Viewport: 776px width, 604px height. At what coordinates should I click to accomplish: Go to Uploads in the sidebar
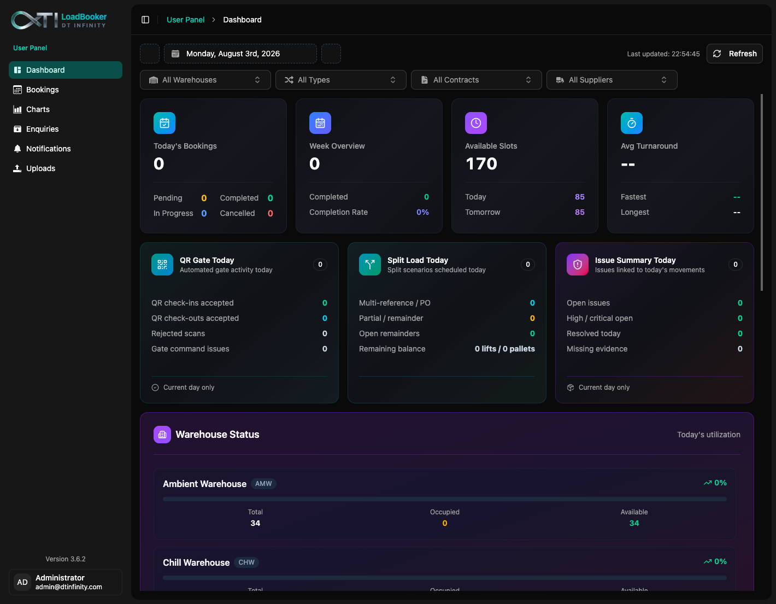pyautogui.click(x=66, y=168)
